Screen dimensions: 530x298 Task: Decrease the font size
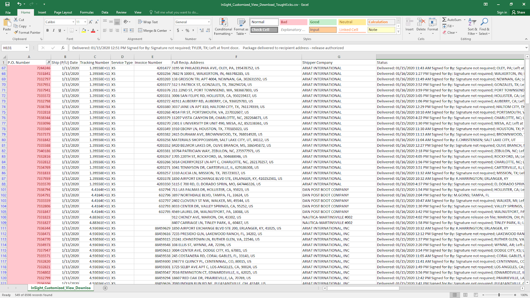97,22
